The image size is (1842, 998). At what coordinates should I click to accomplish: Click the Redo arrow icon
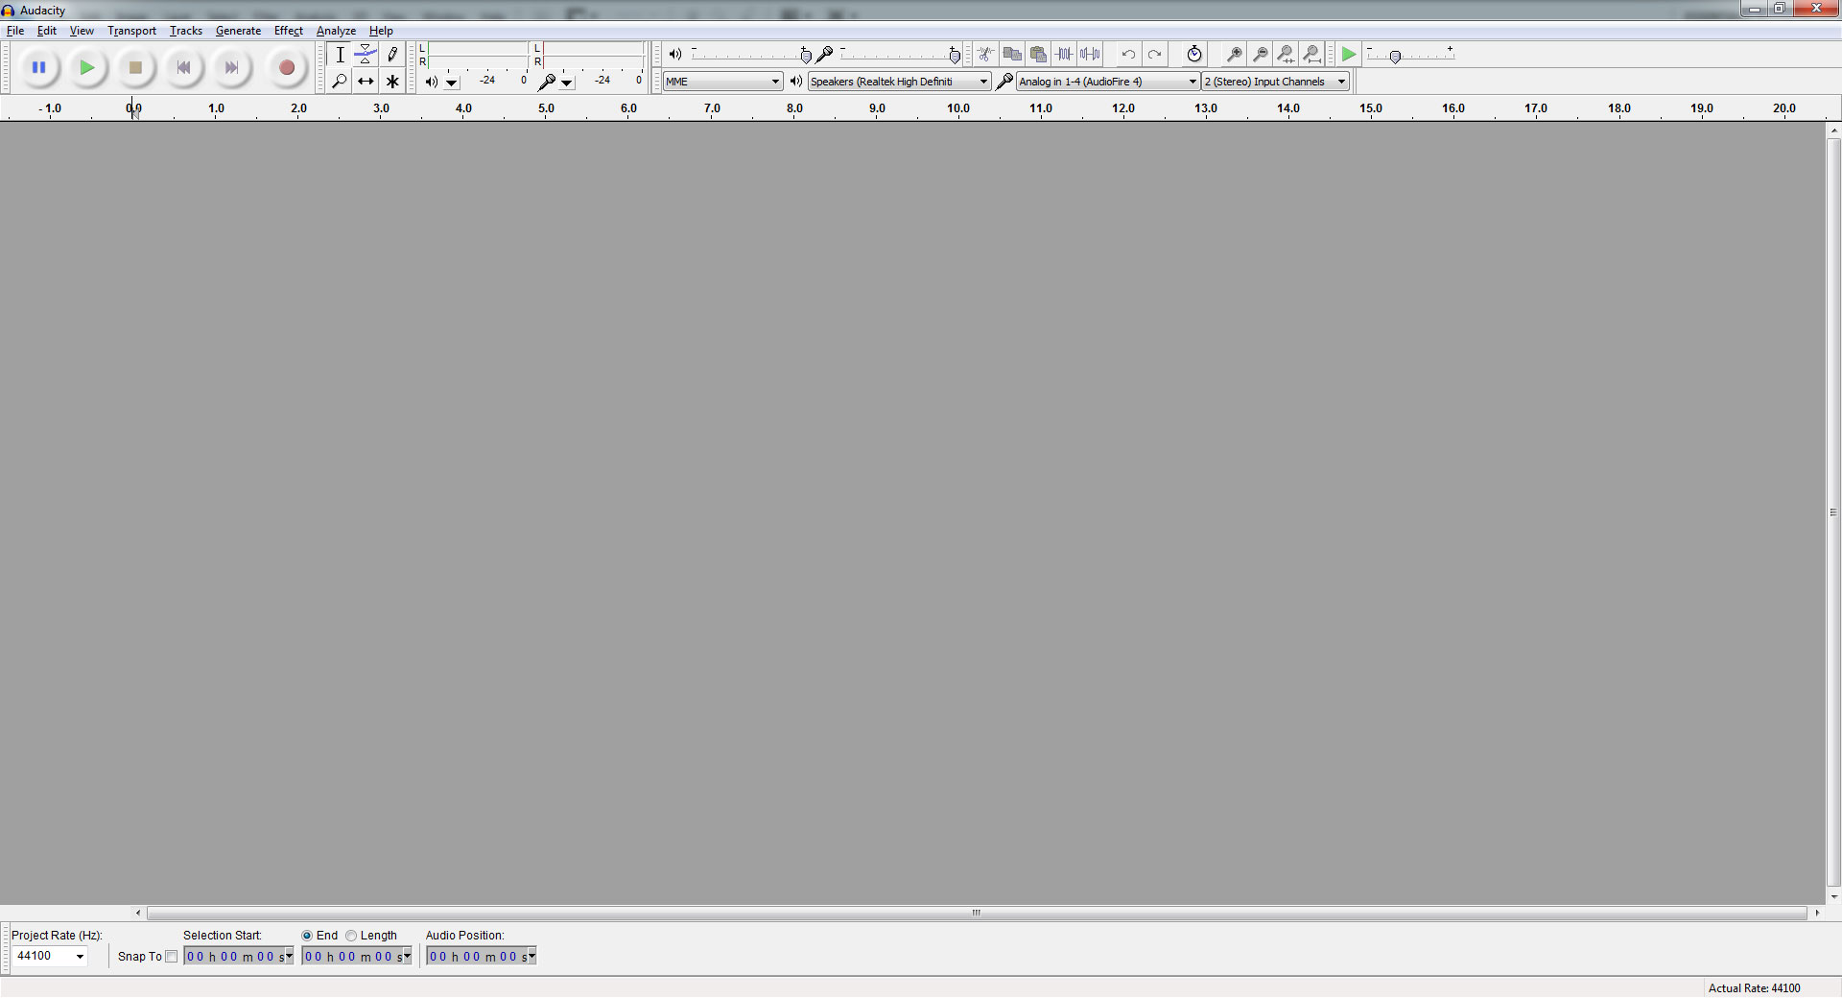click(x=1154, y=55)
